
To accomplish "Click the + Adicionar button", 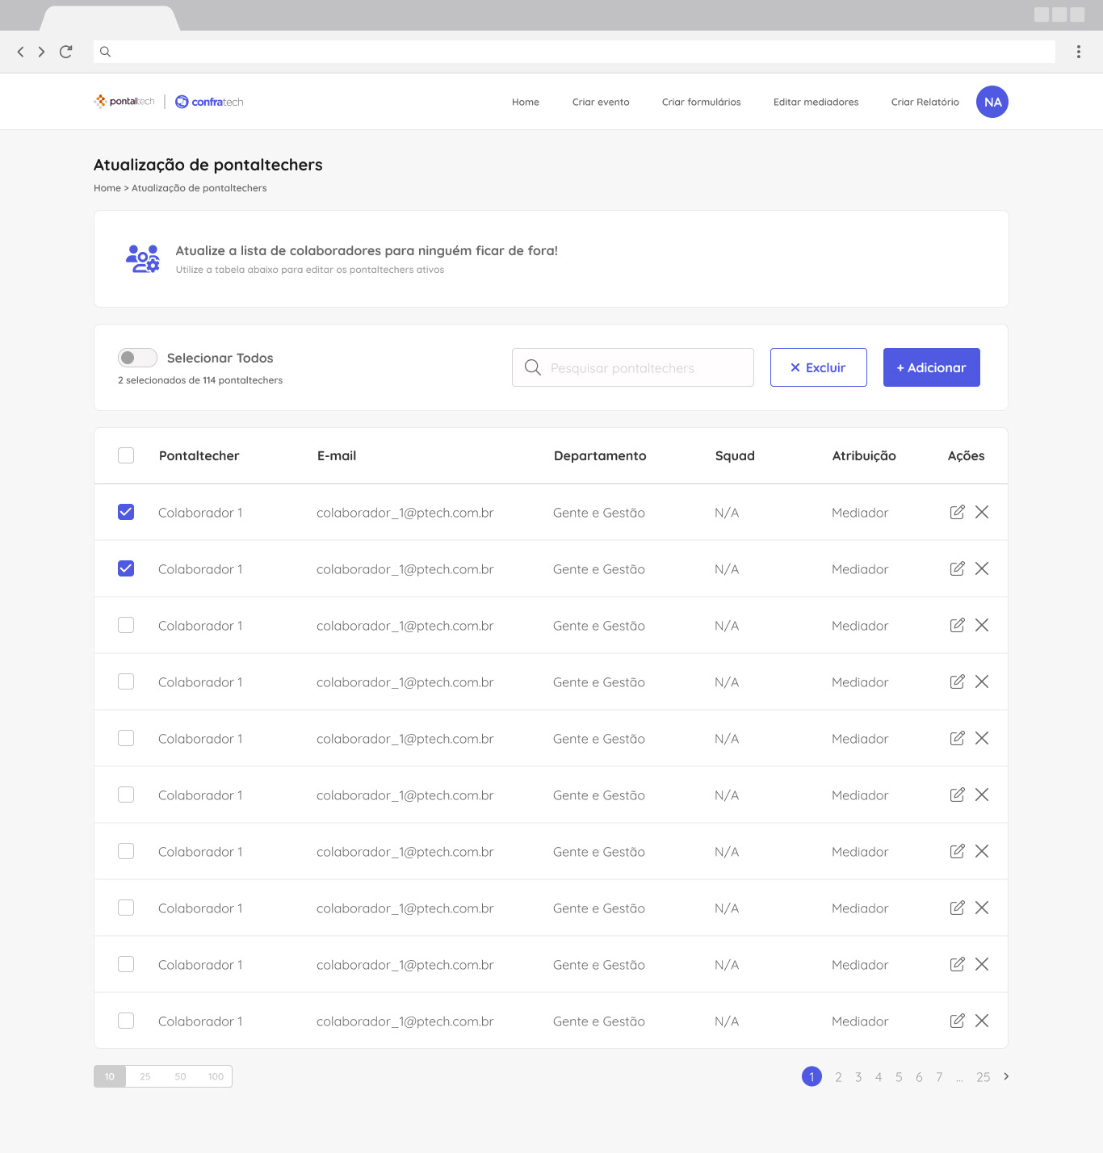I will coord(932,367).
